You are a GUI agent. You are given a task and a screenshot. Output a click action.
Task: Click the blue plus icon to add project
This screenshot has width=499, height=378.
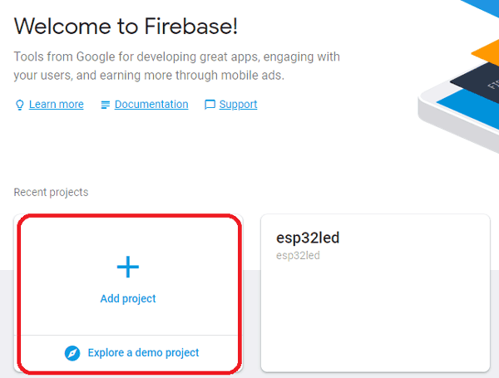tap(128, 267)
